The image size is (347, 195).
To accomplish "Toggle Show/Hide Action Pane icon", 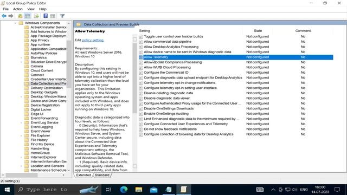I will (x=53, y=16).
